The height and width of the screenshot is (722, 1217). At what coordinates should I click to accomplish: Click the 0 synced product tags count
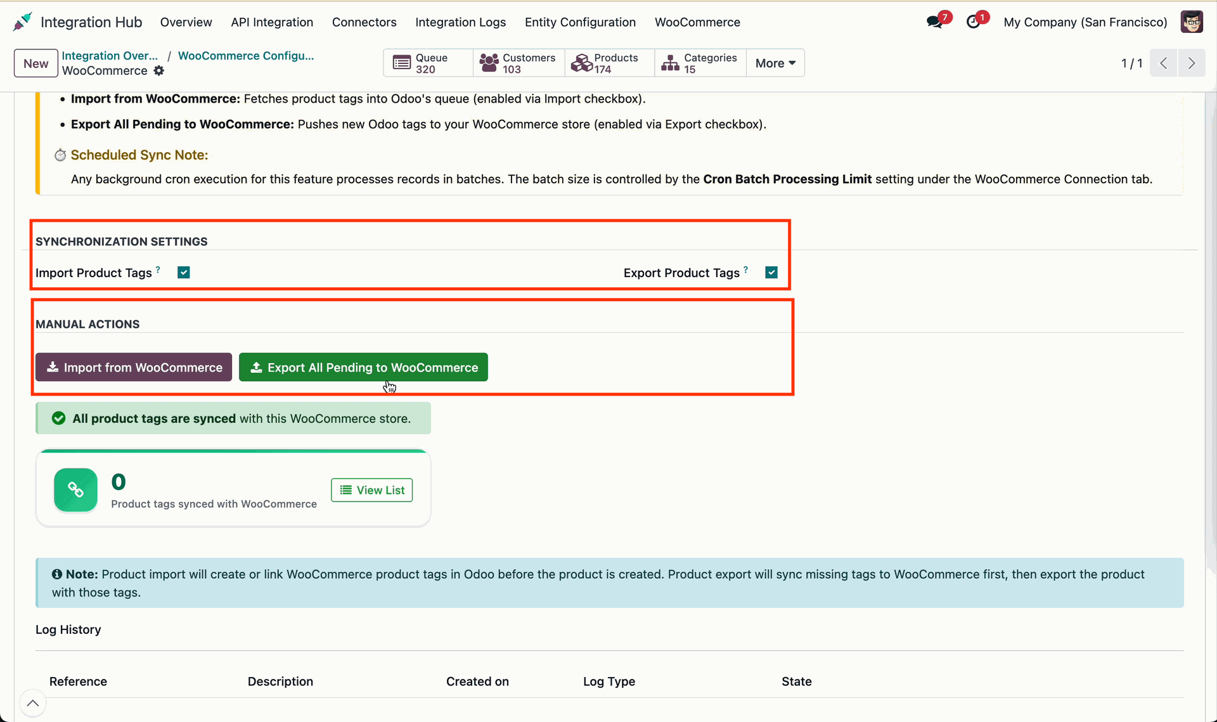point(119,482)
